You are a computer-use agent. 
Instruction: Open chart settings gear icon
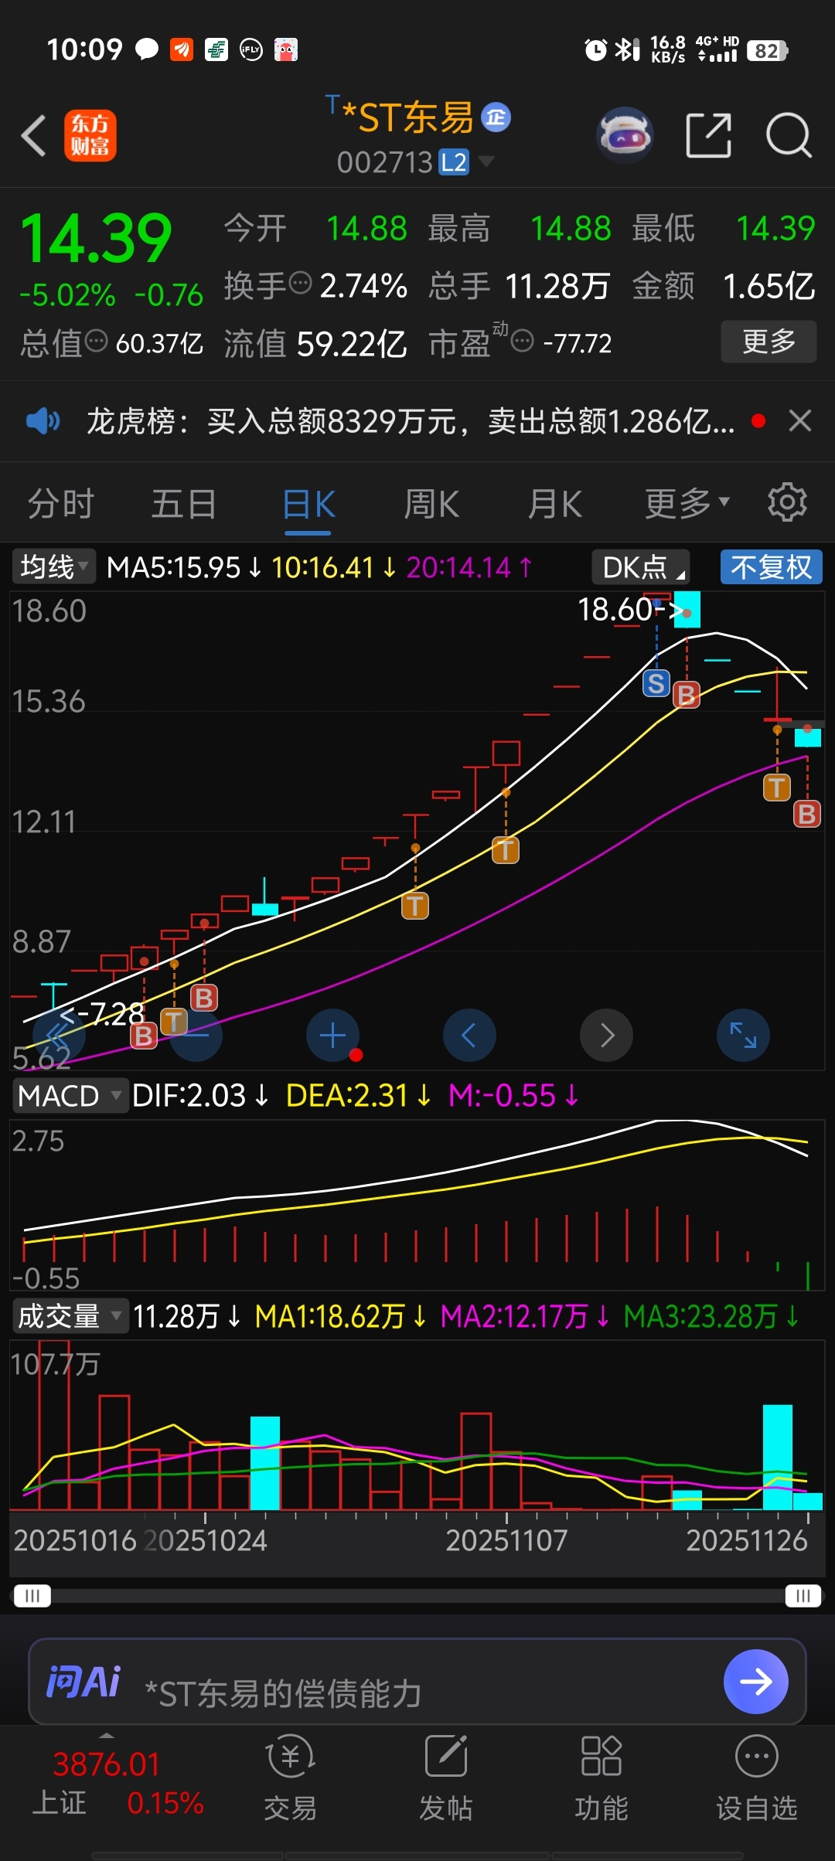pos(787,503)
